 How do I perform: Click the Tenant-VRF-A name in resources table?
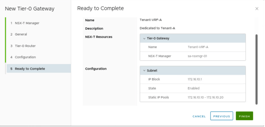(198, 47)
